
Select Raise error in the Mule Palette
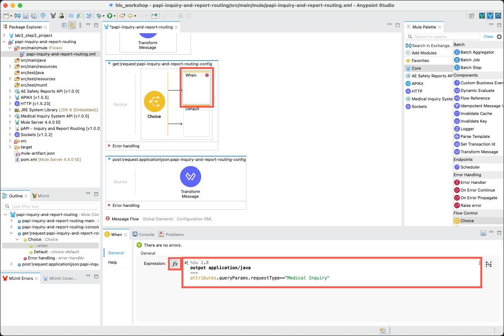pyautogui.click(x=468, y=205)
